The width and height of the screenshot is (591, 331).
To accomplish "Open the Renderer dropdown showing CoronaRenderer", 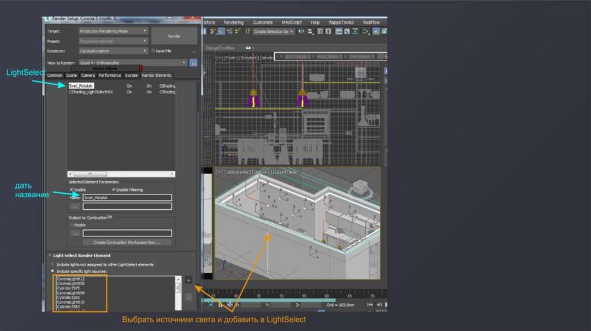I will coord(113,51).
